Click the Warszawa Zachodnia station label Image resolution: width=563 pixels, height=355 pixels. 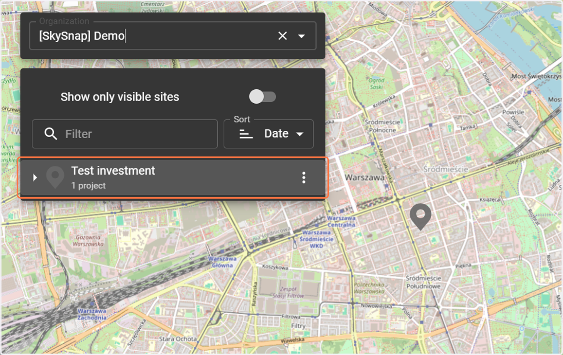coord(92,314)
